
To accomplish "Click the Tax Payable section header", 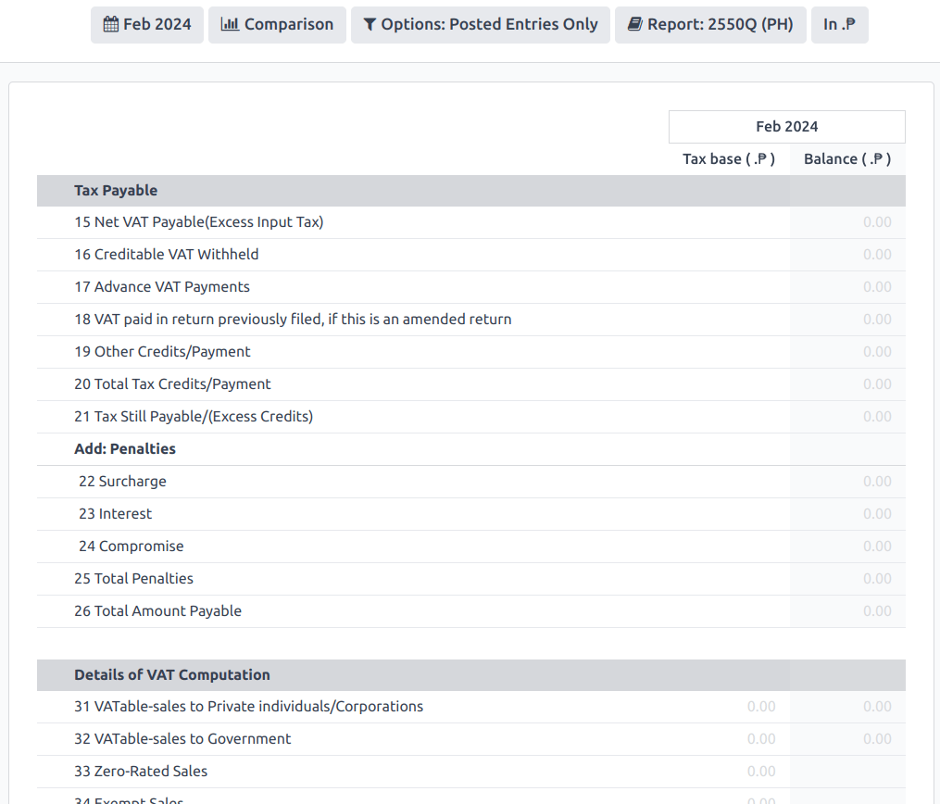I will (x=116, y=190).
